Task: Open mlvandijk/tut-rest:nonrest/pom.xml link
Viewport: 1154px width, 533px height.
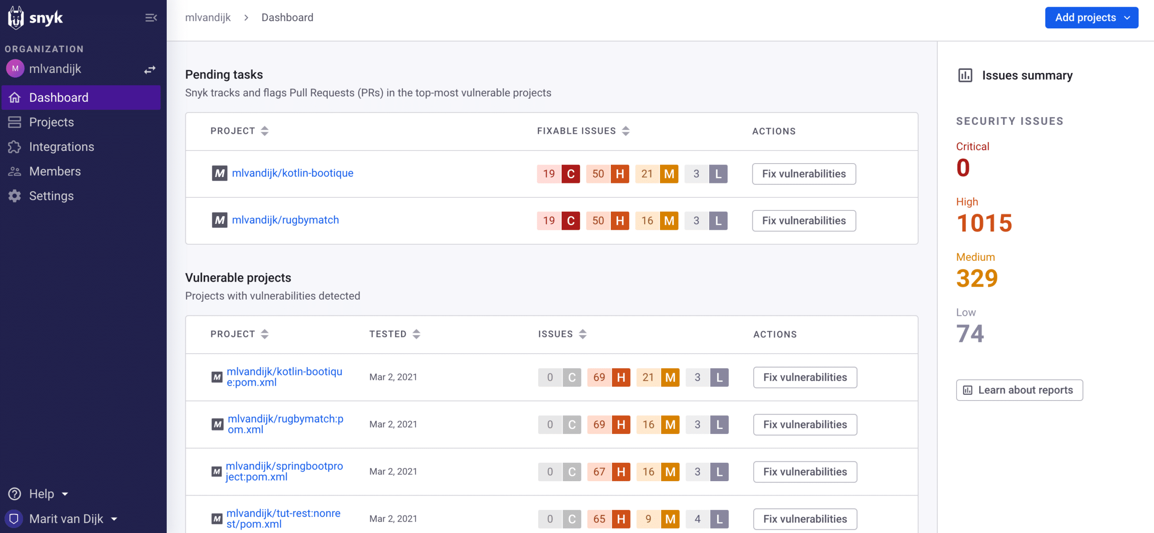Action: click(x=284, y=519)
